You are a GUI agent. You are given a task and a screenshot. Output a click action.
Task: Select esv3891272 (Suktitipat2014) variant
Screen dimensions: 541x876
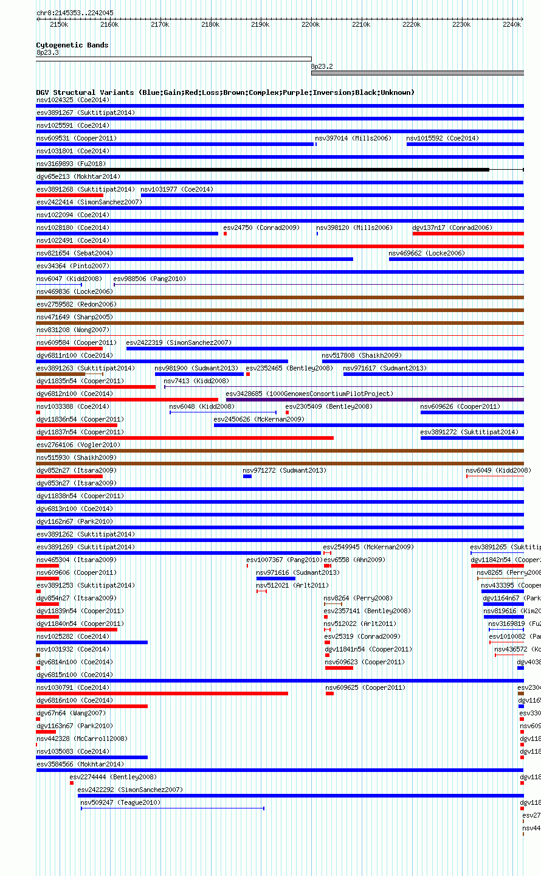click(472, 438)
